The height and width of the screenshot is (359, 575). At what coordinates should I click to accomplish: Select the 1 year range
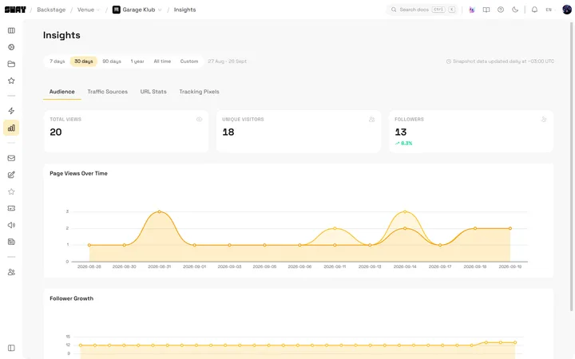click(x=137, y=61)
